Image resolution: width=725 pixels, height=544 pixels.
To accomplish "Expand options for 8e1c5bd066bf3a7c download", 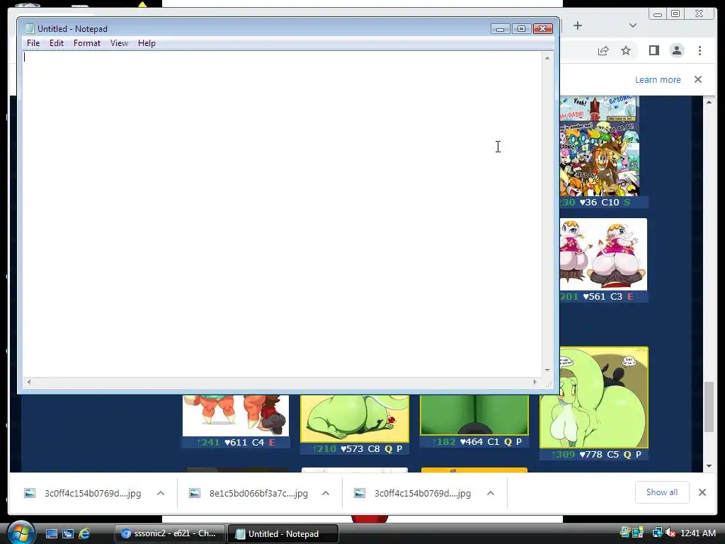I will point(326,493).
